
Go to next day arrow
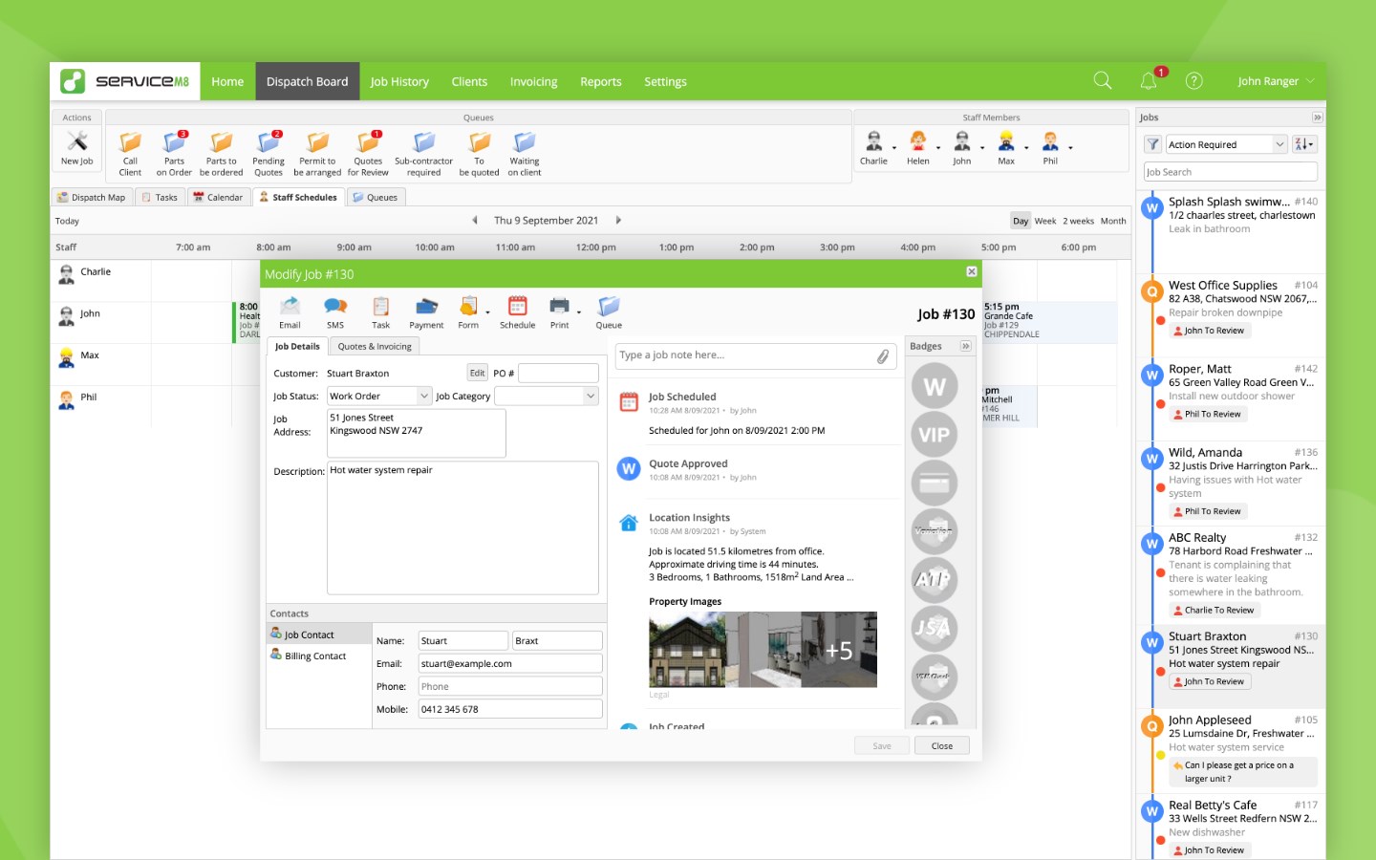[618, 221]
